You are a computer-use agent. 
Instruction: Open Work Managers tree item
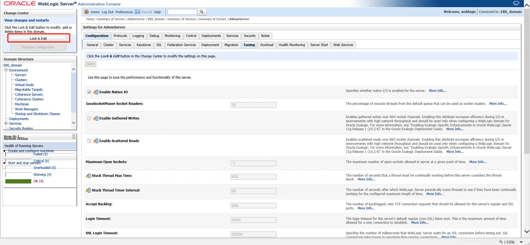(x=27, y=109)
